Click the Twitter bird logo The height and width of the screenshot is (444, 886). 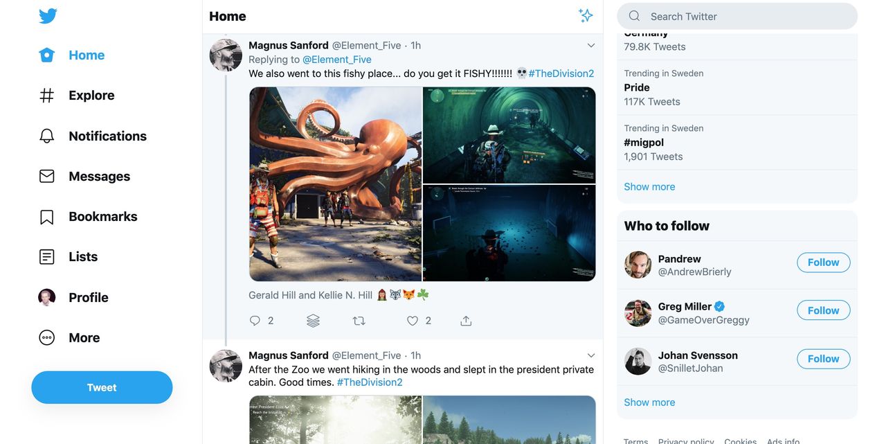point(47,15)
